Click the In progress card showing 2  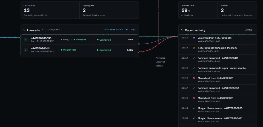tap(109, 10)
